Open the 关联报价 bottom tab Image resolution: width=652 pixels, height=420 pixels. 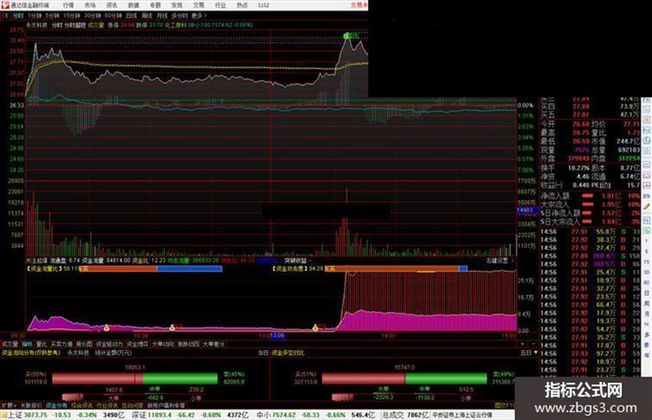click(31, 405)
